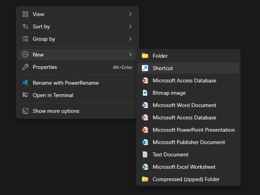Image resolution: width=260 pixels, height=195 pixels.
Task: Open the Group by submenu chevron
Action: (x=130, y=39)
